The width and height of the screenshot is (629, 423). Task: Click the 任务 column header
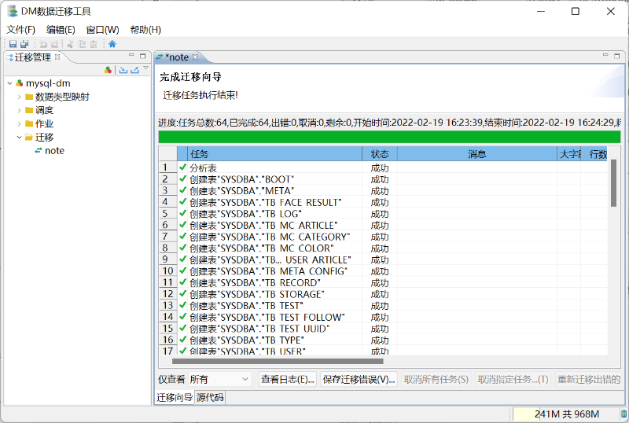point(274,153)
